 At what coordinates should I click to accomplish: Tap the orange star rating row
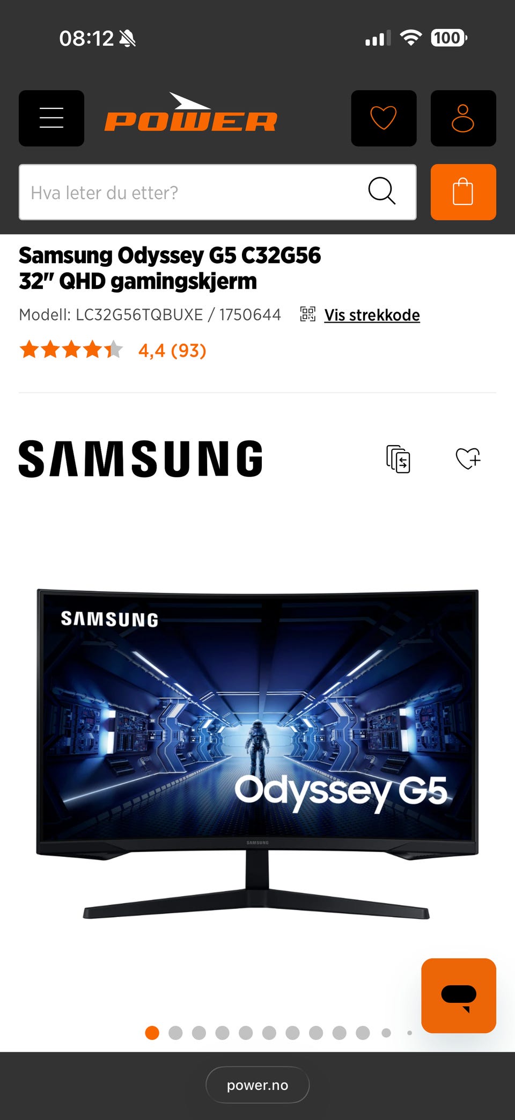(x=71, y=350)
